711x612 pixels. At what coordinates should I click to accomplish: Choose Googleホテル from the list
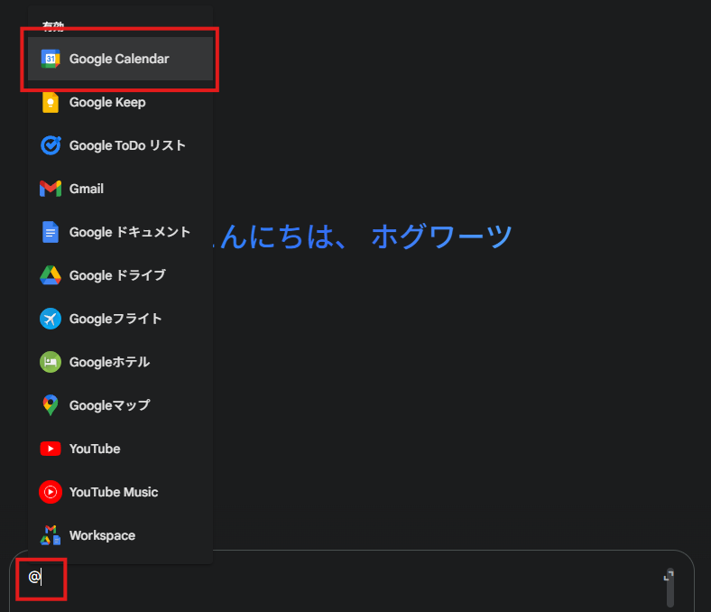pos(120,362)
